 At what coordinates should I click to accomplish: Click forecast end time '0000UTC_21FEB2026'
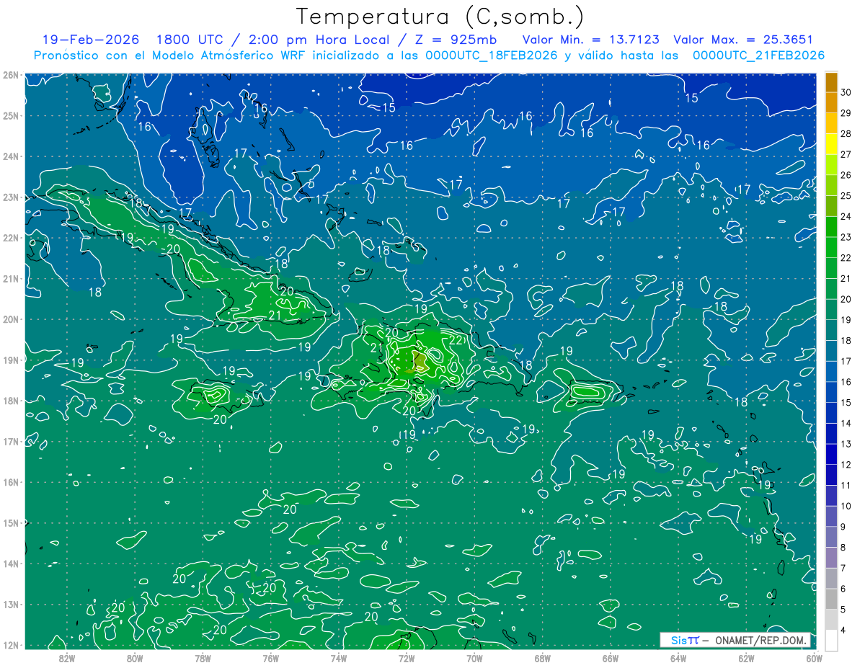pyautogui.click(x=759, y=55)
